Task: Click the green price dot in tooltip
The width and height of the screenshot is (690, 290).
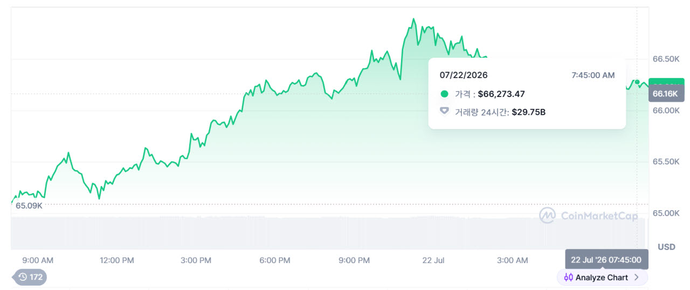Action: pos(444,94)
